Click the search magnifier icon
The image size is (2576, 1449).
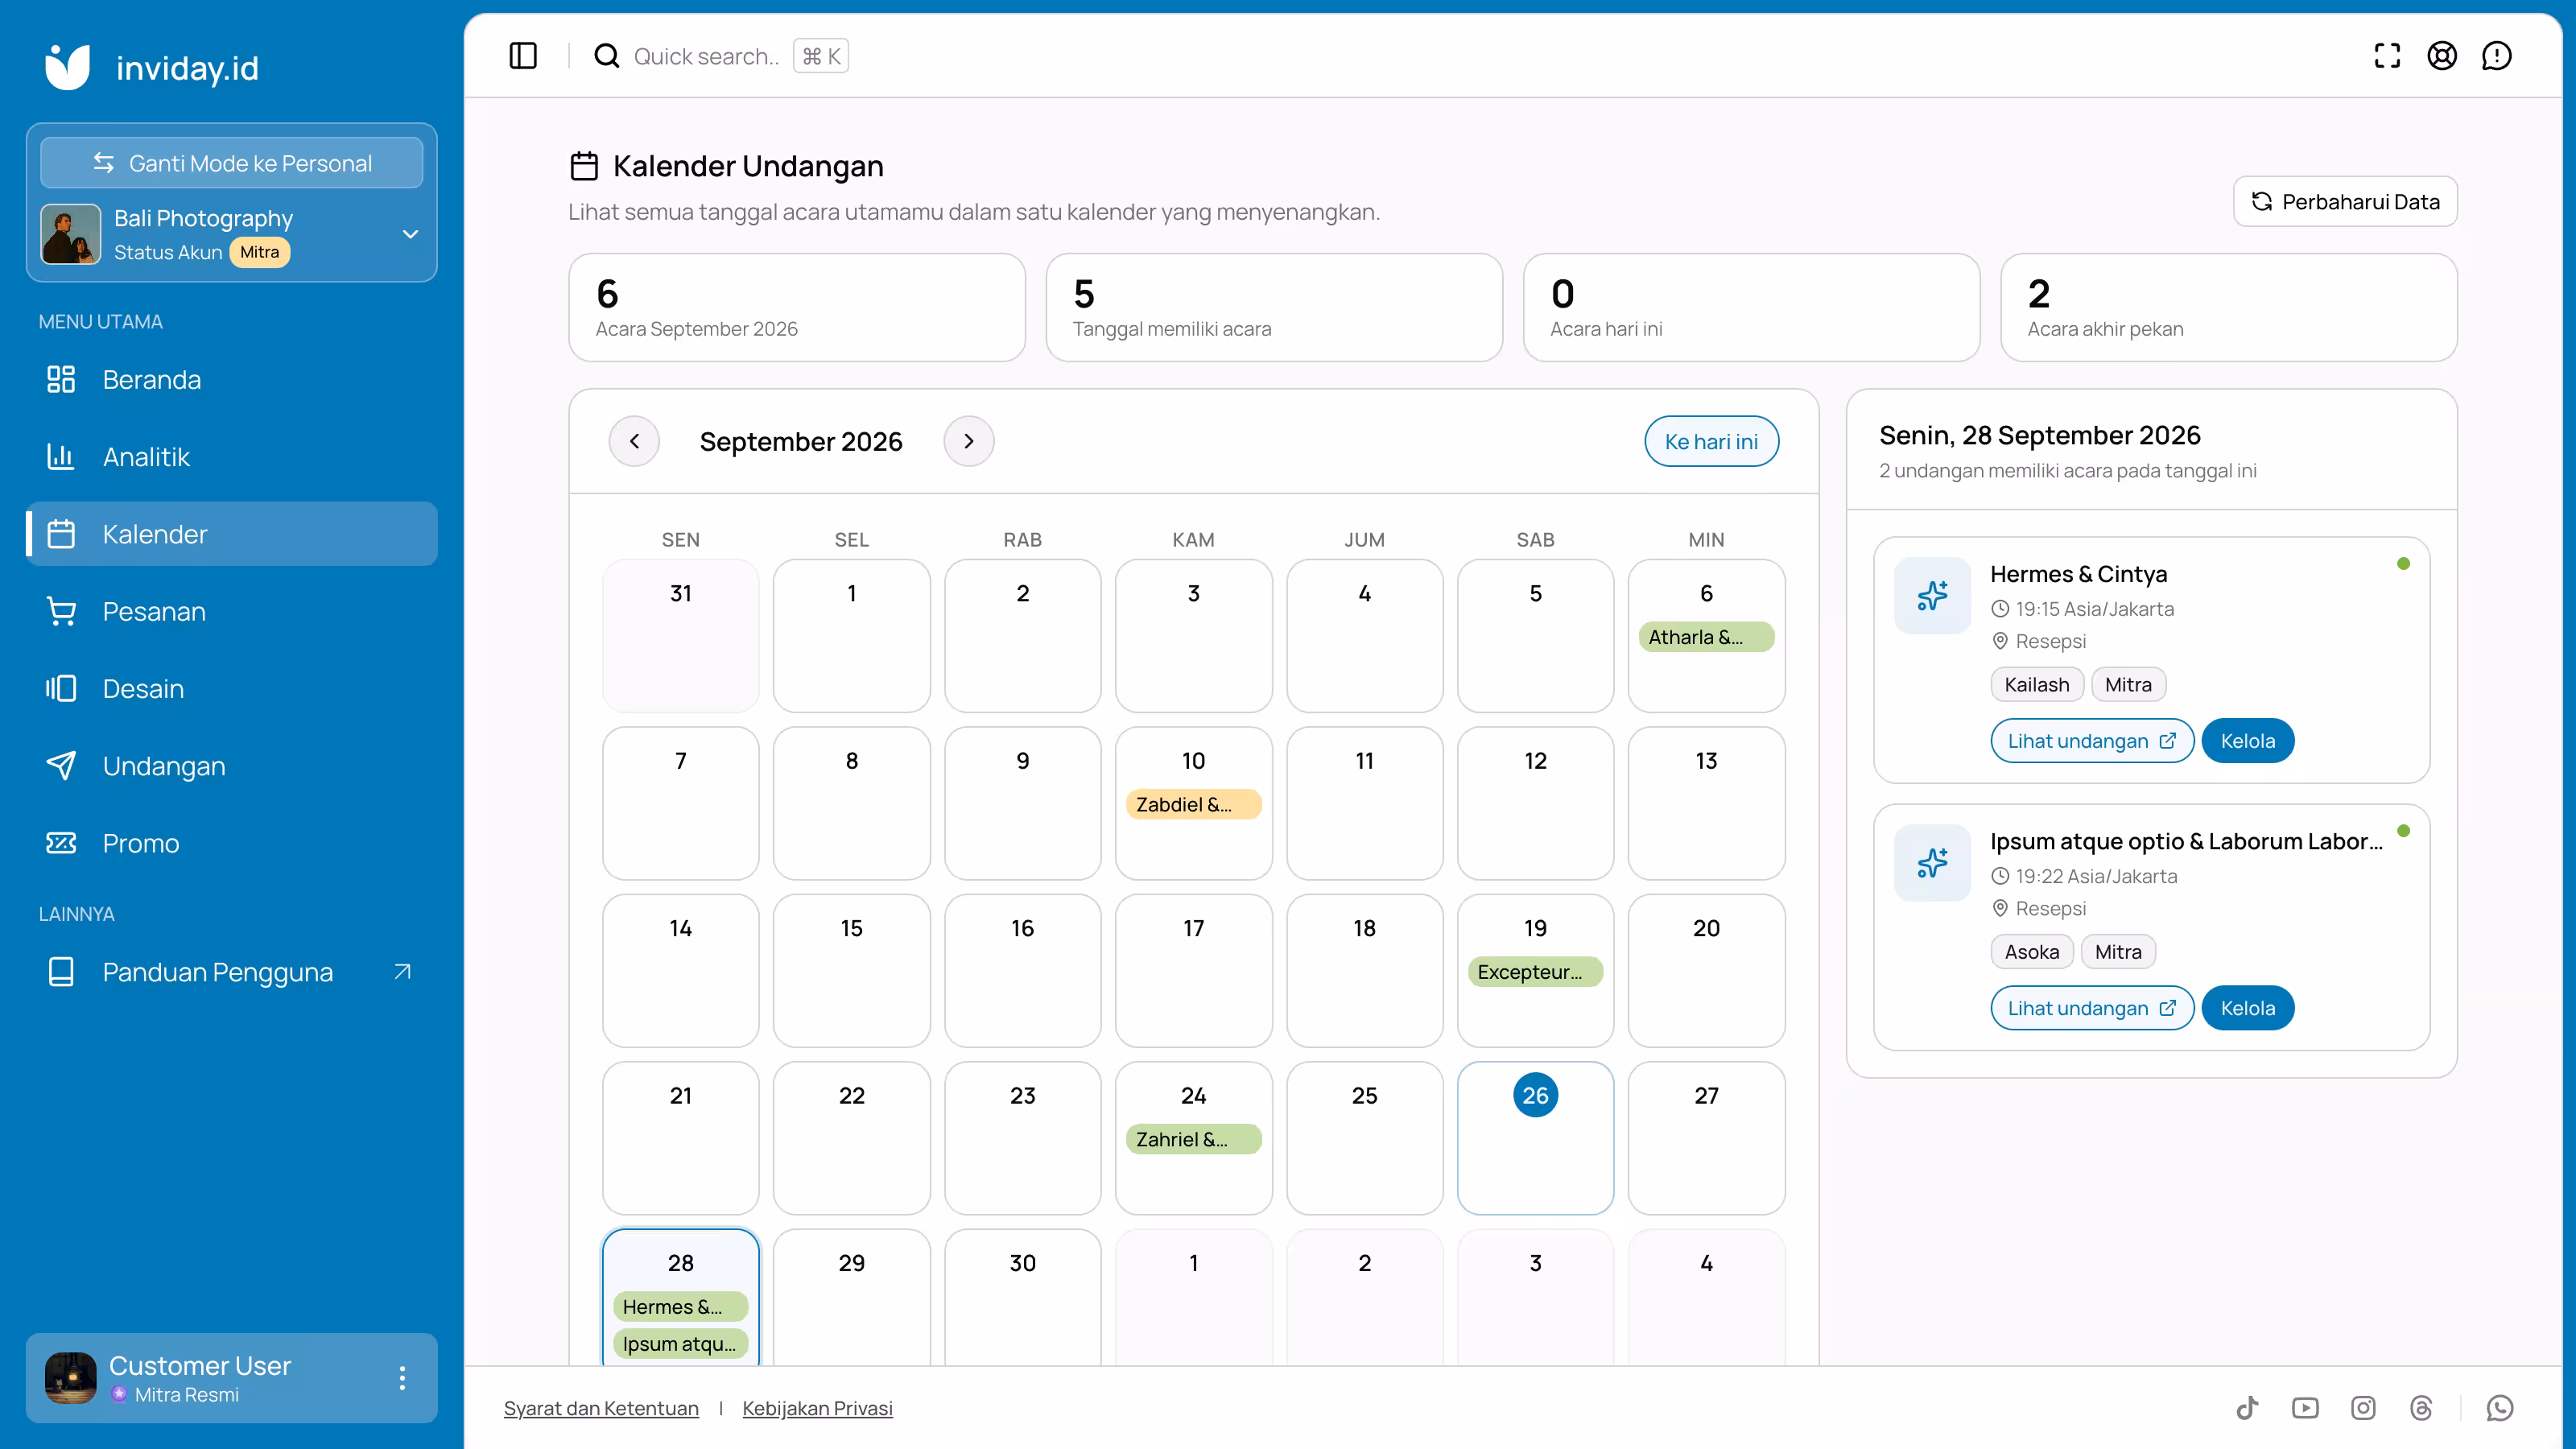coord(606,56)
